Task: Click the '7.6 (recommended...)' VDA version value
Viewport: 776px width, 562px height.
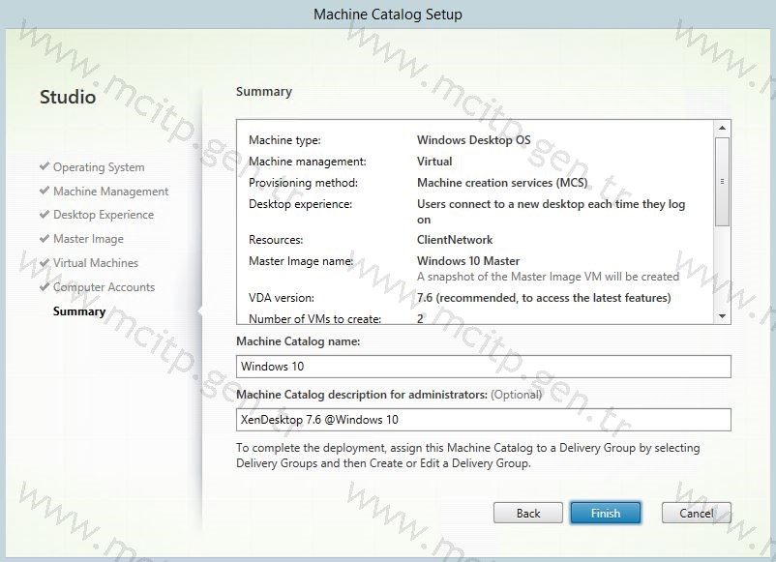Action: (544, 298)
